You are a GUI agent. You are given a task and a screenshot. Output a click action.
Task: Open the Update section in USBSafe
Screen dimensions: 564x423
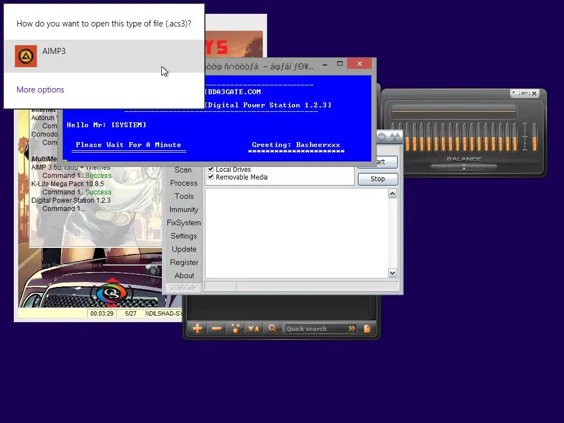coord(184,249)
